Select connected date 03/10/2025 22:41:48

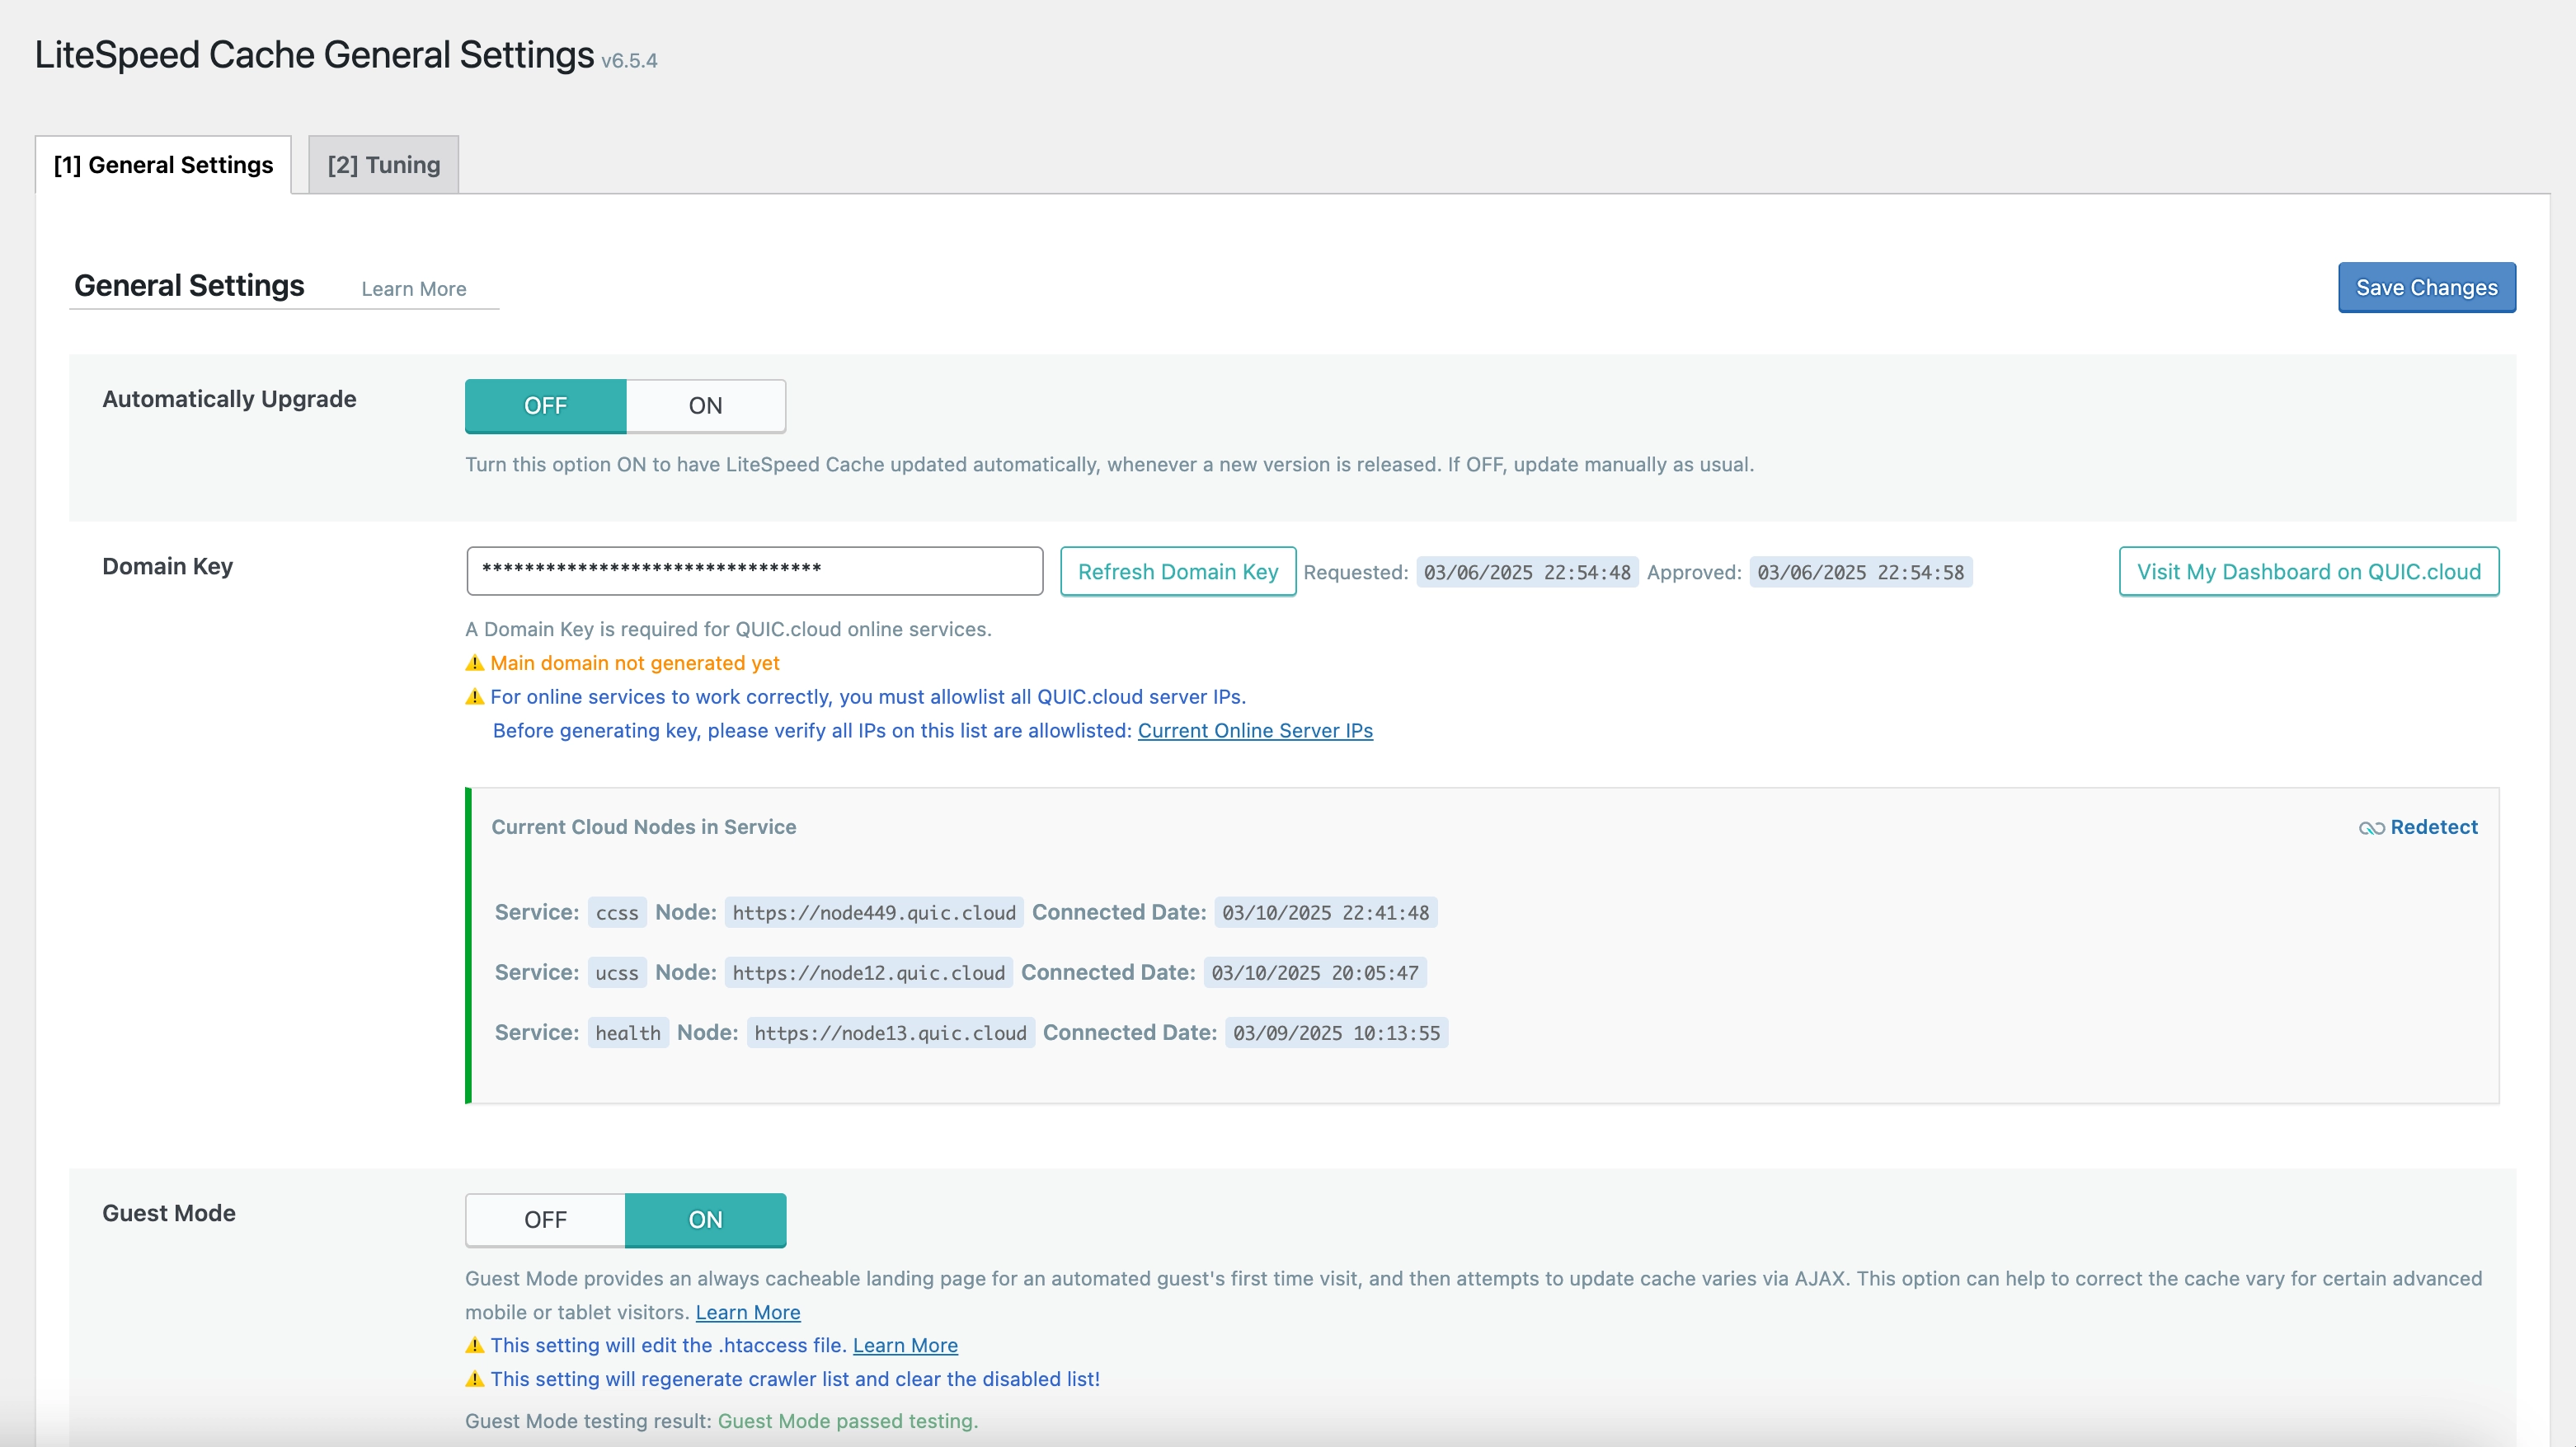(x=1326, y=912)
